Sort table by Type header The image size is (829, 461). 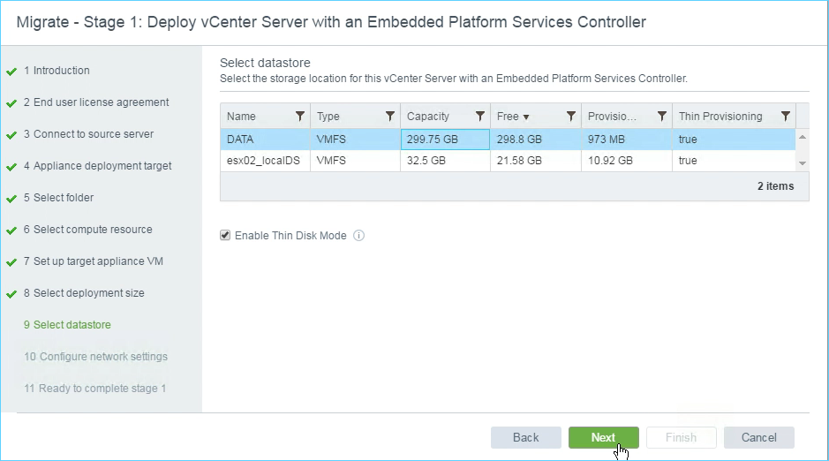(x=328, y=117)
